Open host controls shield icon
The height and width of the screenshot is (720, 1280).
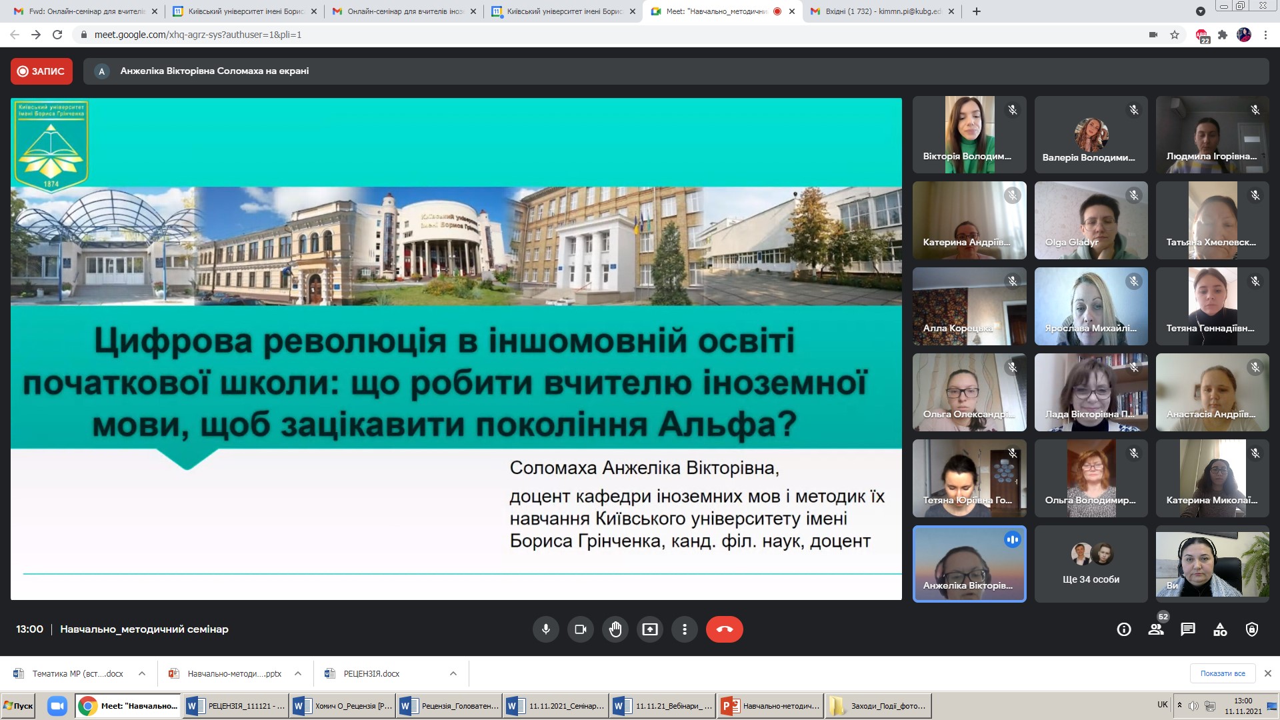[1252, 629]
